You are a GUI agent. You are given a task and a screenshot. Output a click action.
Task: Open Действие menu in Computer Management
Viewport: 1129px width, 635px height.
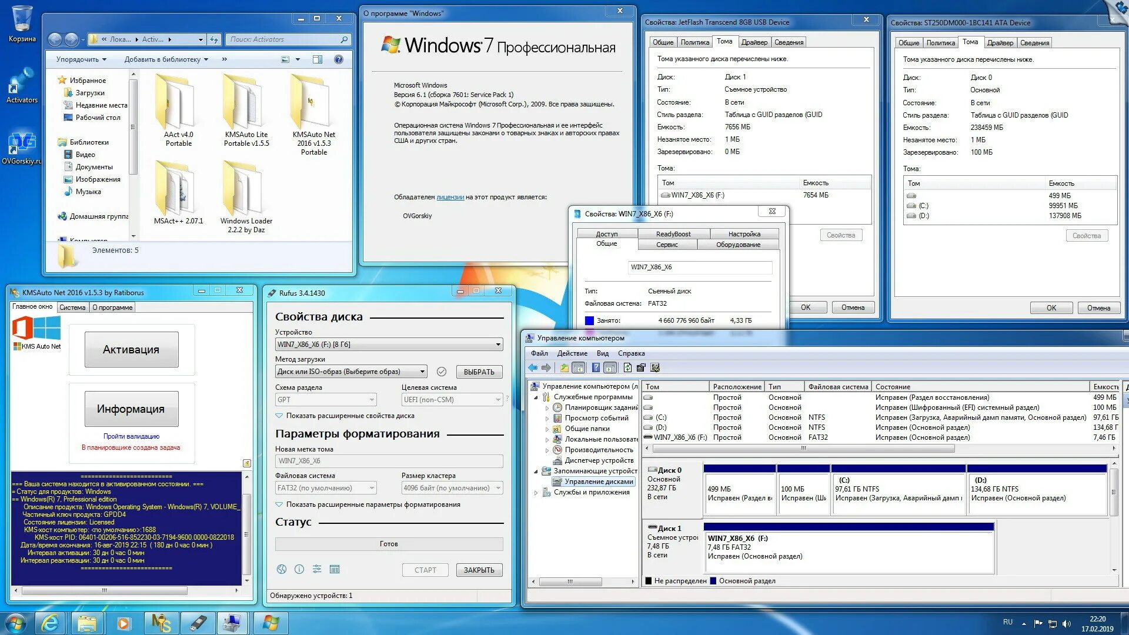[572, 353]
